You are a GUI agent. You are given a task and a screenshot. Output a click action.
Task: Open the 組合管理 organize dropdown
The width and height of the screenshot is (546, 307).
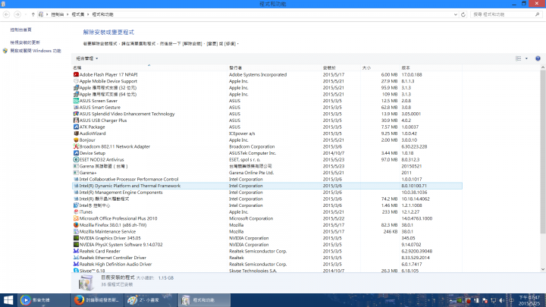click(x=86, y=58)
